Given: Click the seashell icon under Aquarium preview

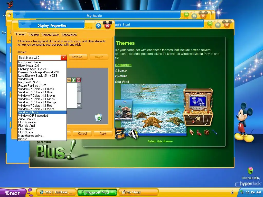Looking at the screenshot, I should tap(191, 132).
